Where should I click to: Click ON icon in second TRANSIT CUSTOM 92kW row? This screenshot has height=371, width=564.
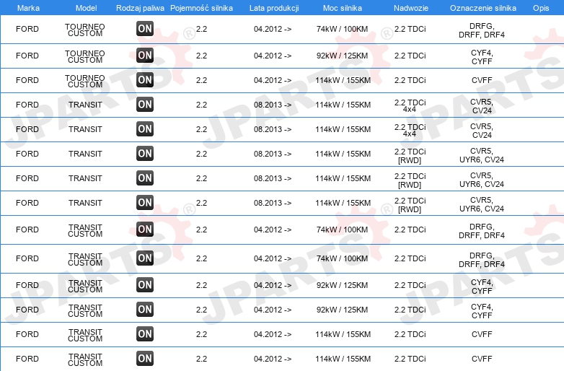click(x=145, y=309)
